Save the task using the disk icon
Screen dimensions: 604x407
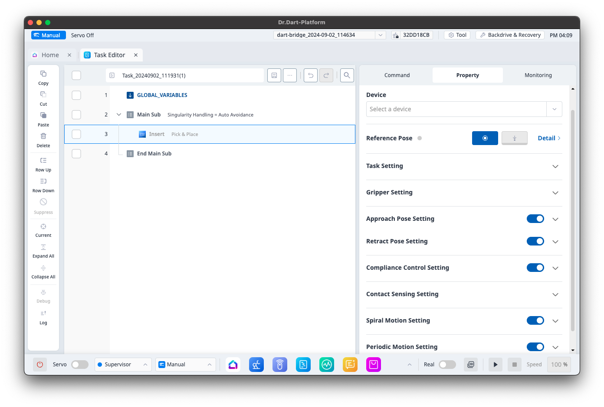point(274,75)
